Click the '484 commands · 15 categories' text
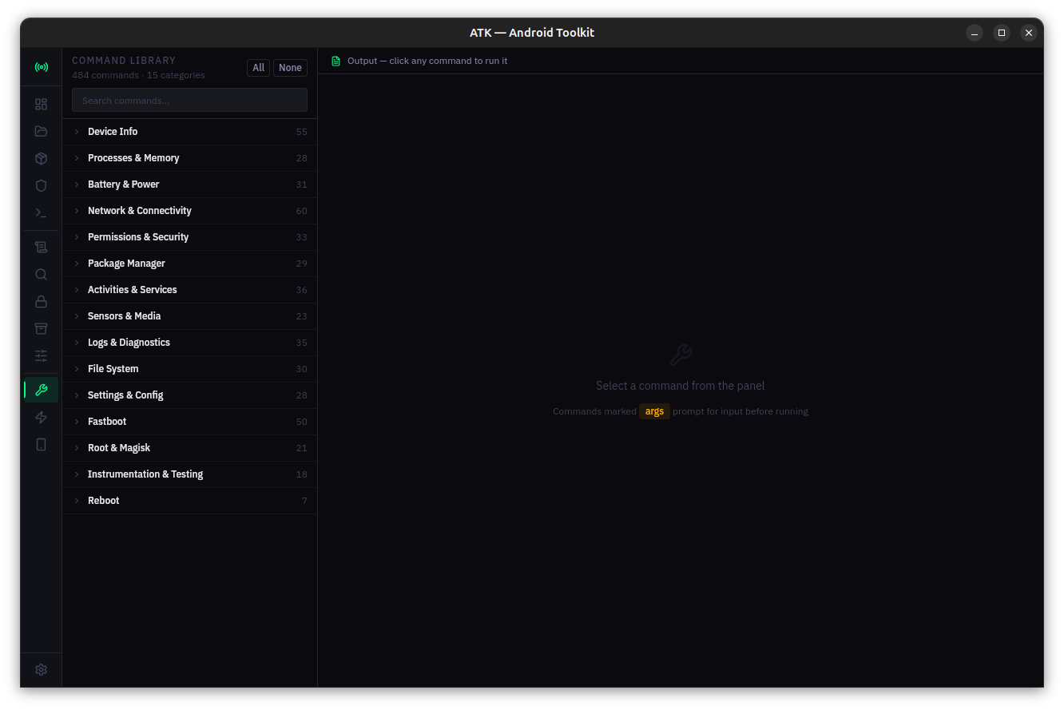Image resolution: width=1064 pixels, height=710 pixels. point(138,75)
